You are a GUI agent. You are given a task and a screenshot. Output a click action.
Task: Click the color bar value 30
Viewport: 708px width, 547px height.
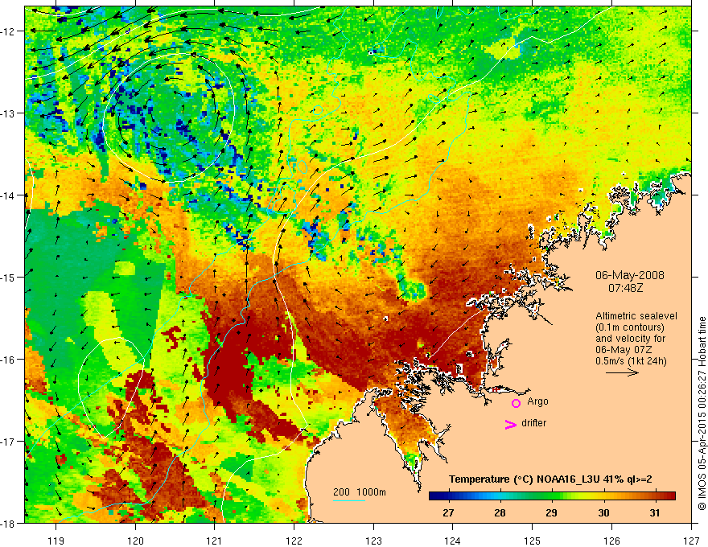603,512
